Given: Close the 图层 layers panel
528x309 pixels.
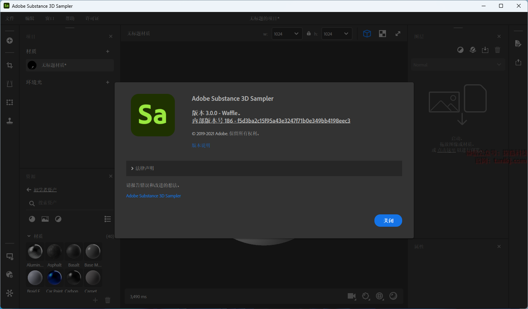Looking at the screenshot, I should coord(499,36).
